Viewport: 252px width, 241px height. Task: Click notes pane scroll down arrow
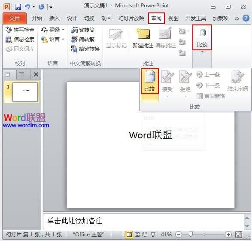point(247,226)
